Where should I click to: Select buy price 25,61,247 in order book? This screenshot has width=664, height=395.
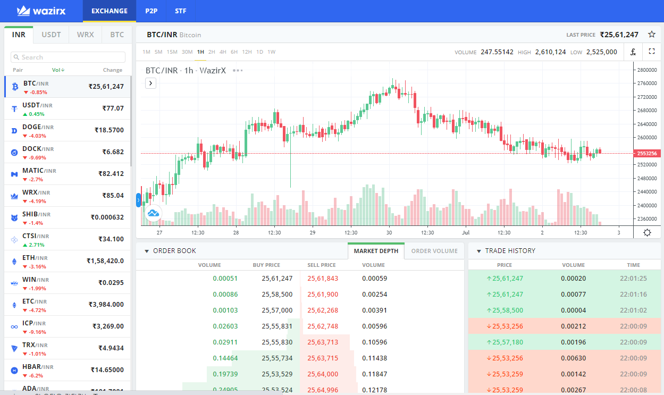tap(277, 278)
